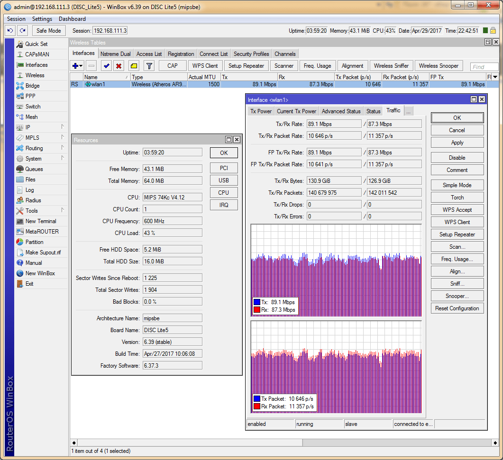Click the blue plus add interface icon
The width and height of the screenshot is (503, 460).
click(75, 66)
